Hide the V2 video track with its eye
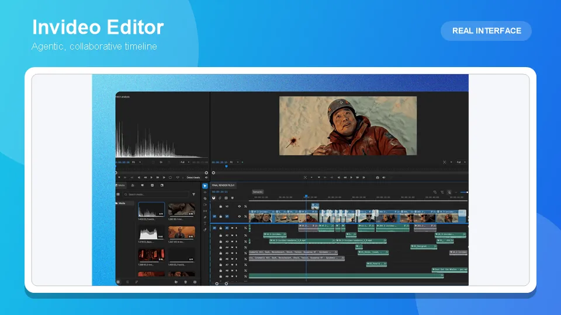 [x=240, y=206]
